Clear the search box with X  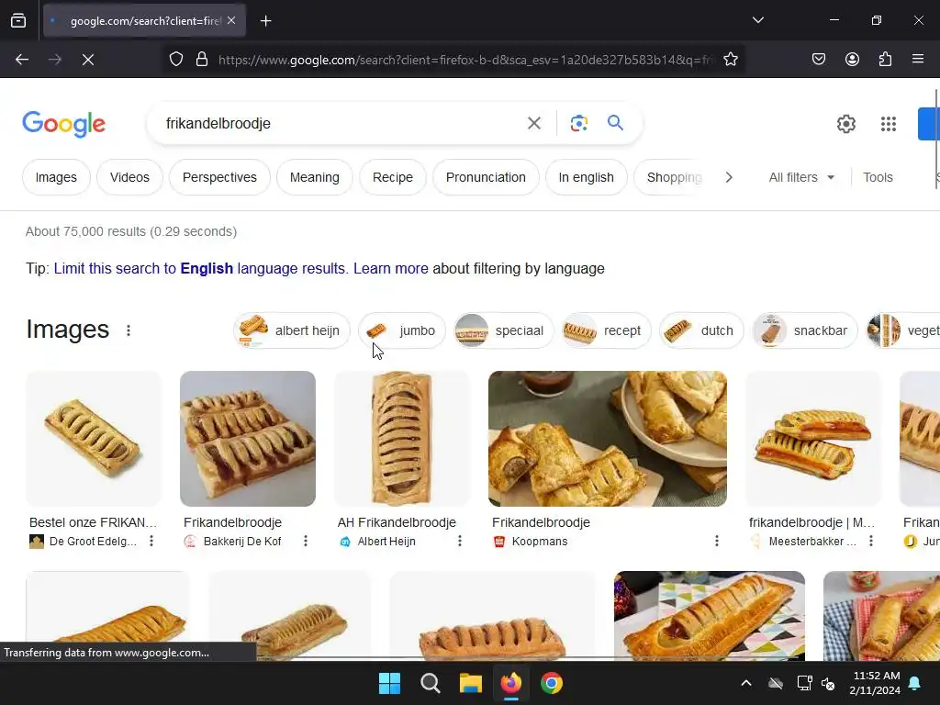pos(534,124)
